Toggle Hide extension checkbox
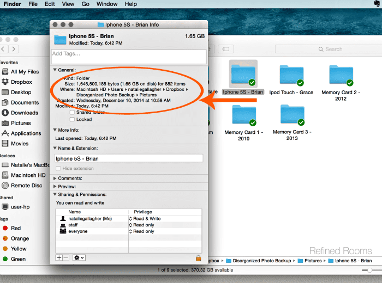The height and width of the screenshot is (283, 382). [x=58, y=168]
